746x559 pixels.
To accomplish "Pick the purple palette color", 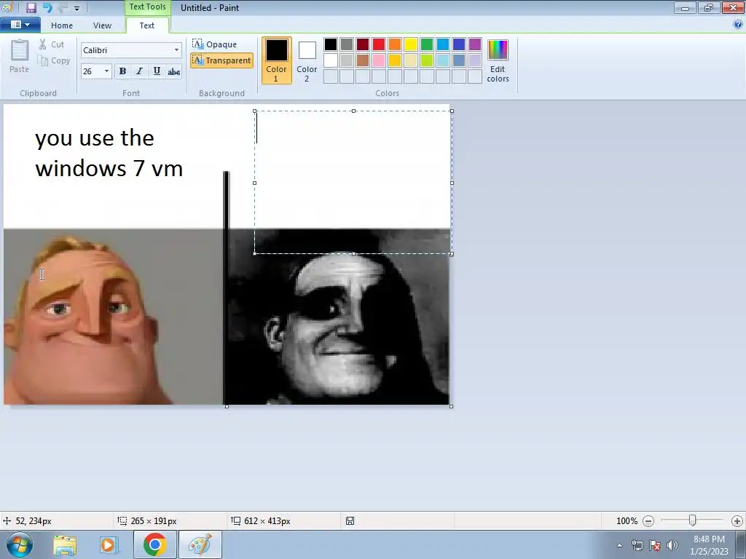I will pyautogui.click(x=475, y=44).
